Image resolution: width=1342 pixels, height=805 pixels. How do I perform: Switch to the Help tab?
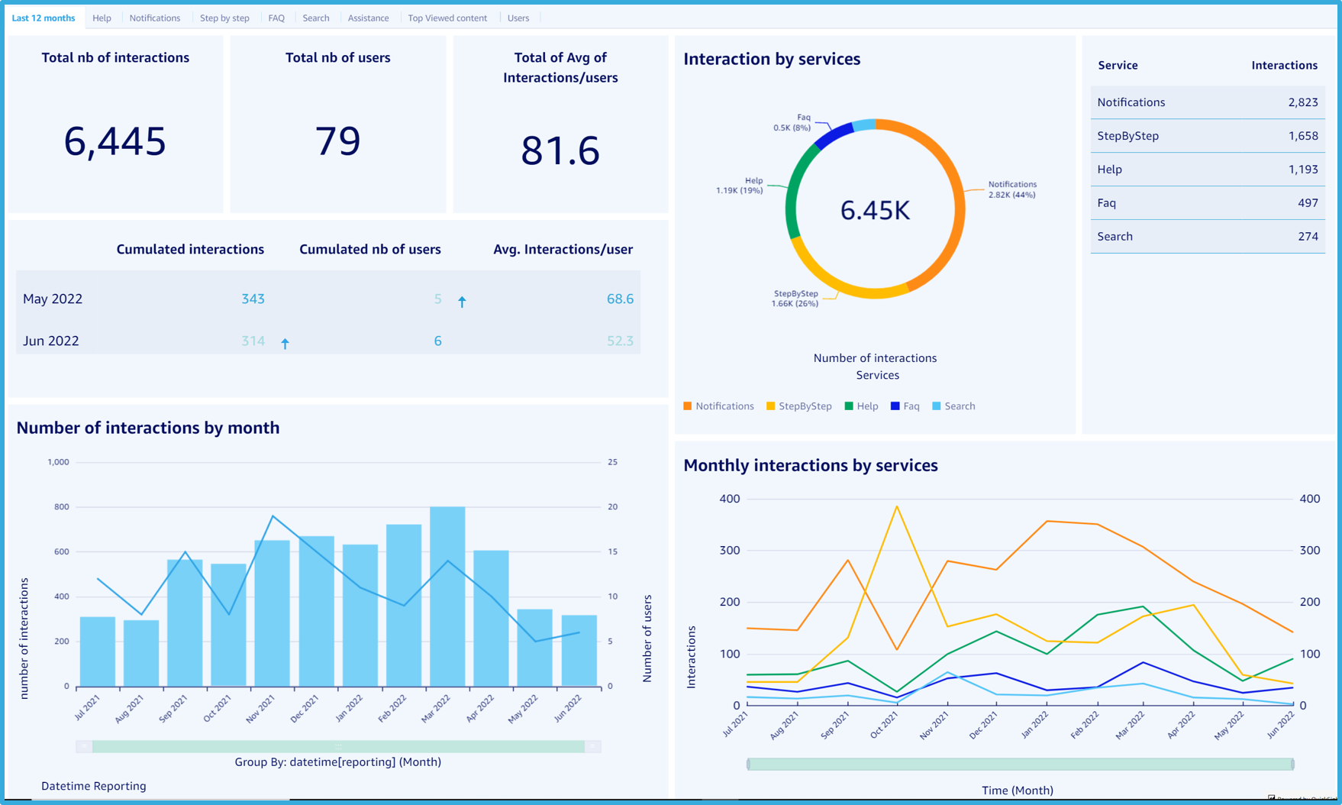pos(102,18)
